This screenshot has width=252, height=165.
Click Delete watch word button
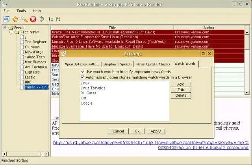coord(181,95)
